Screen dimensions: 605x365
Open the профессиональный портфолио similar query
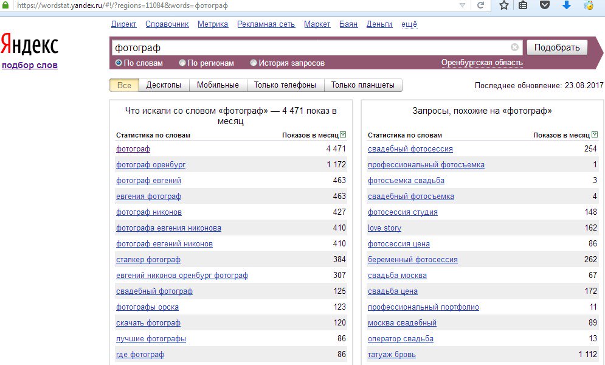click(423, 307)
